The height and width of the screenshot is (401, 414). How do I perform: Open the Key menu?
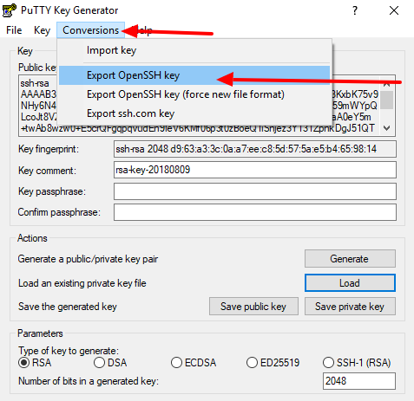click(x=42, y=30)
